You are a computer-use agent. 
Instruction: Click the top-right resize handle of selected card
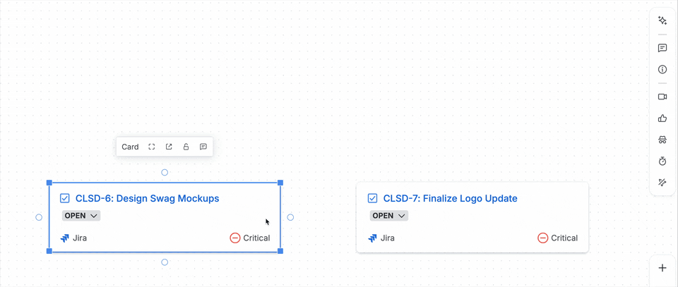click(x=280, y=183)
